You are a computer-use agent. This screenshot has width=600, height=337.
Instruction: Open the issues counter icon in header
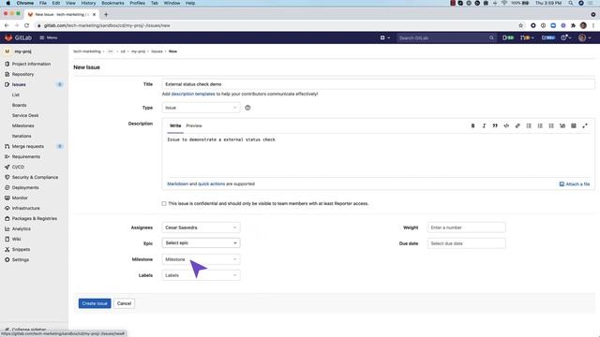(x=508, y=37)
